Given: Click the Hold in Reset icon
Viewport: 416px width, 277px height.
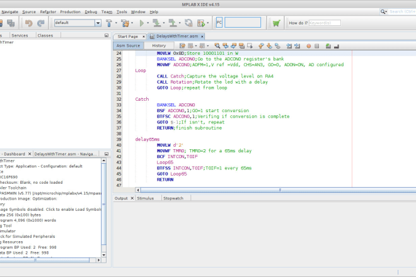Looking at the screenshot, I should (188, 23).
